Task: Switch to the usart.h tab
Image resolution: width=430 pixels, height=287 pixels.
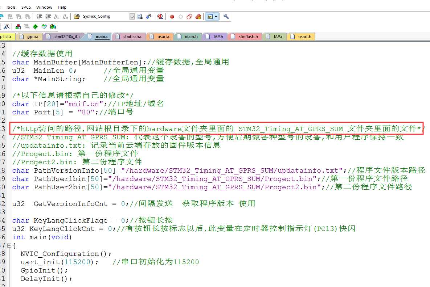Action: pos(301,37)
